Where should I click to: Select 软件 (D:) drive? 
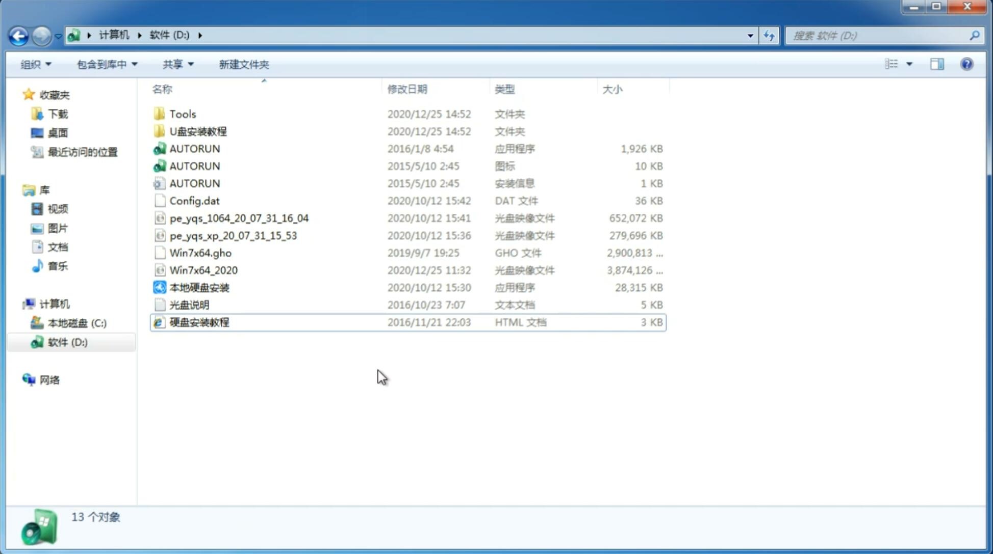[67, 342]
